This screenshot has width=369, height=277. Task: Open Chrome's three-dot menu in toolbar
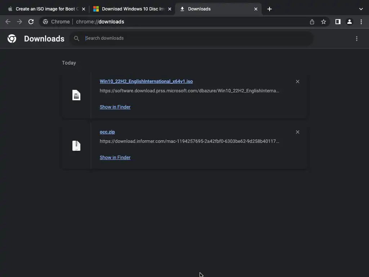[x=361, y=22]
